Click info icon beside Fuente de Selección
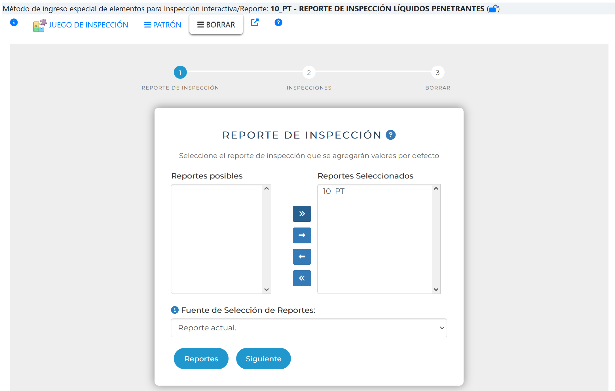Image resolution: width=615 pixels, height=391 pixels. [175, 310]
